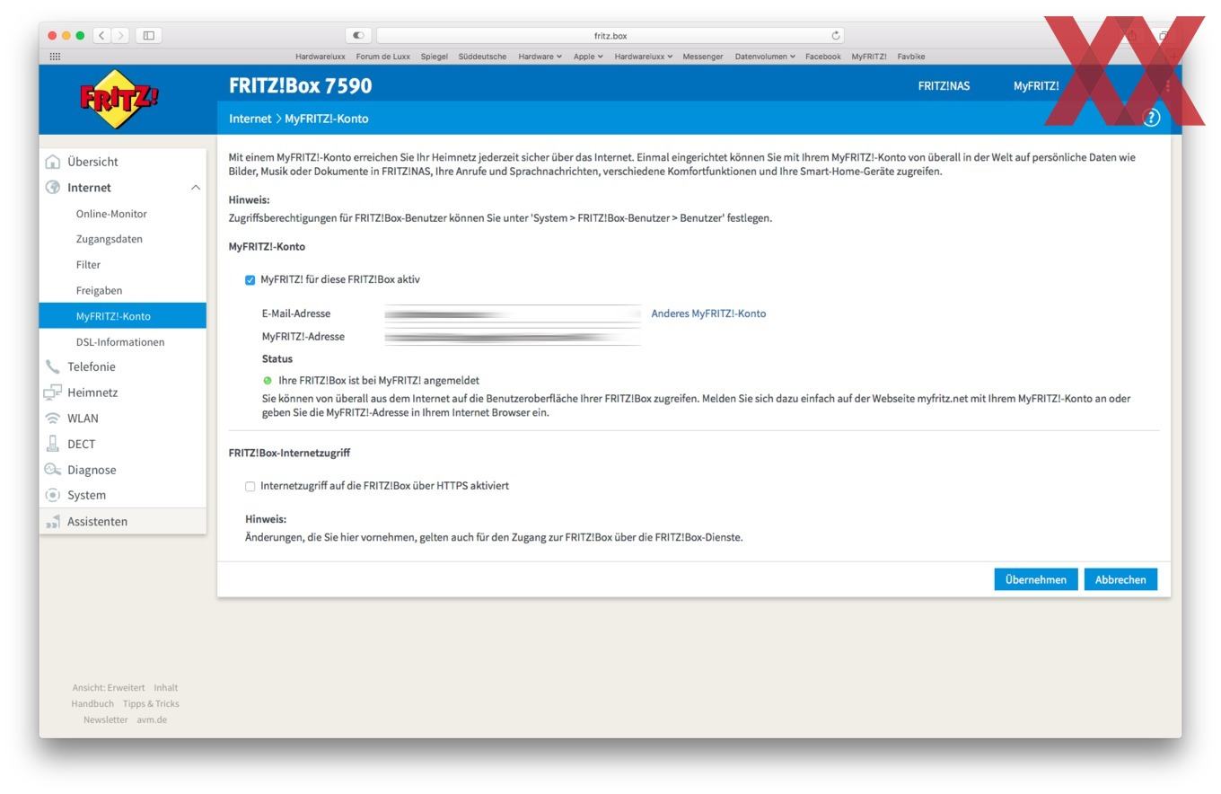
Task: Go back with Safari's back arrow
Action: (x=103, y=36)
